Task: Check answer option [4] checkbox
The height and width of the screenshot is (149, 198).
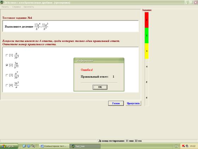Action: pyautogui.click(x=7, y=85)
